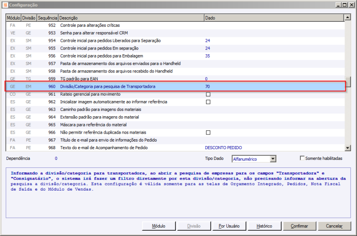The height and width of the screenshot is (236, 357).
Task: Click the Módulo button
Action: coord(159,226)
